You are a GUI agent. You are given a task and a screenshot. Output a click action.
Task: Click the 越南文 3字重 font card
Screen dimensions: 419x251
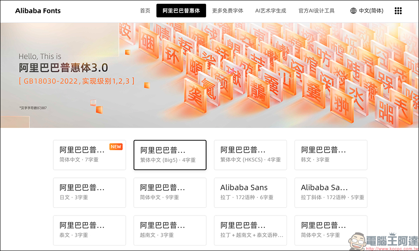click(x=170, y=230)
